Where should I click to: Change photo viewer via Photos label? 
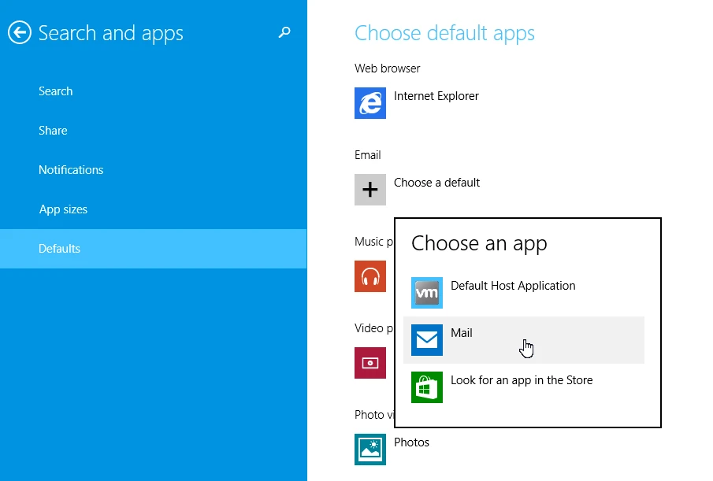[411, 442]
